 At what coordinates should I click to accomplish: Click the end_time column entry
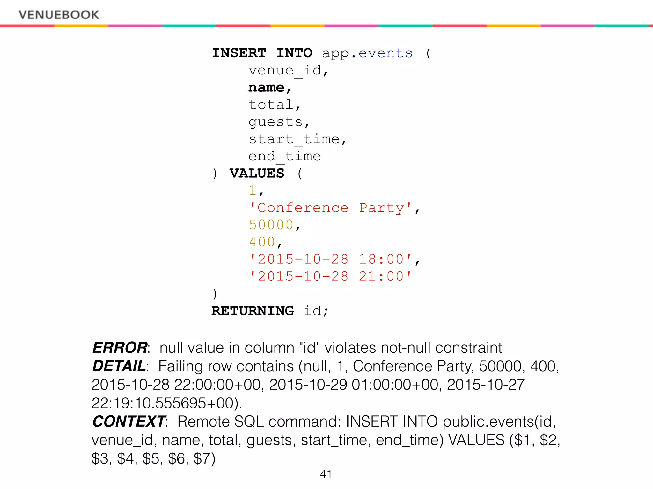tap(284, 156)
